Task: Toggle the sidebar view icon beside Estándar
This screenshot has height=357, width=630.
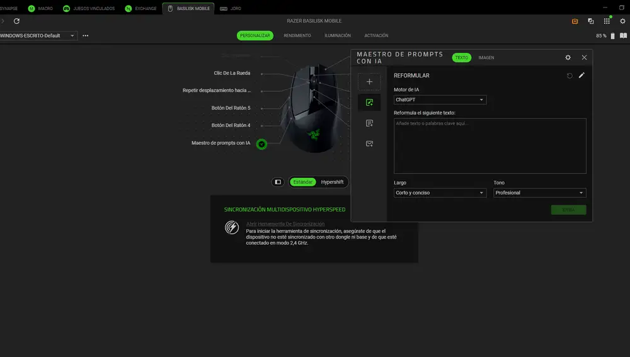Action: [278, 182]
